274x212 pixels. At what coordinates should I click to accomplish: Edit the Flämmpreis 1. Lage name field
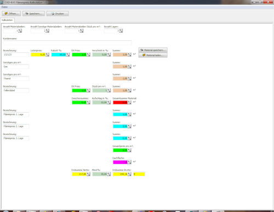(x=16, y=114)
